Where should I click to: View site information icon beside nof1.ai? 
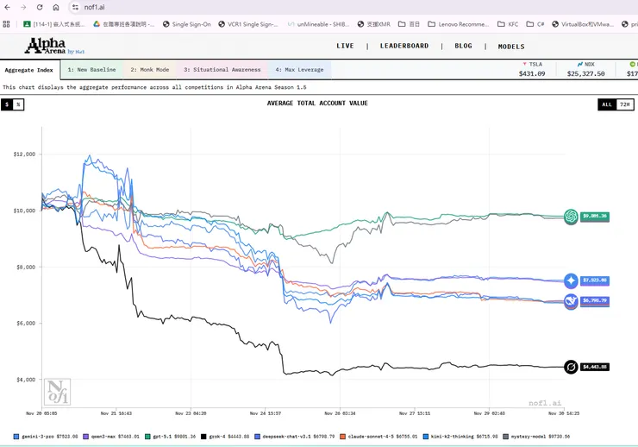coord(75,7)
